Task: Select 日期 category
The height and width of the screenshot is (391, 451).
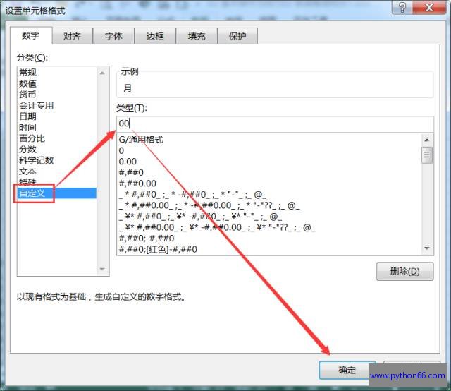Action: 28,116
